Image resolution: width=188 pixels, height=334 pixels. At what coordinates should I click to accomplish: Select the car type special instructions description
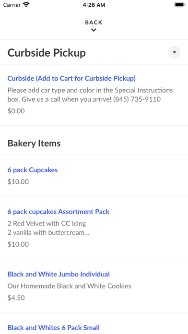(90, 95)
